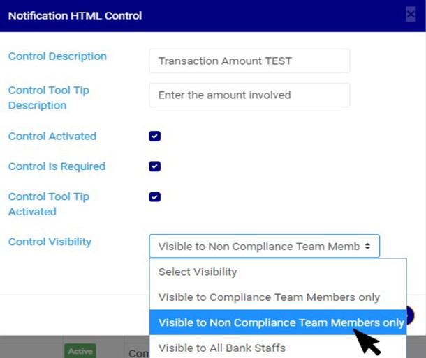Click the Control Visibility label
Screen dimensions: 426x358
tap(50, 242)
